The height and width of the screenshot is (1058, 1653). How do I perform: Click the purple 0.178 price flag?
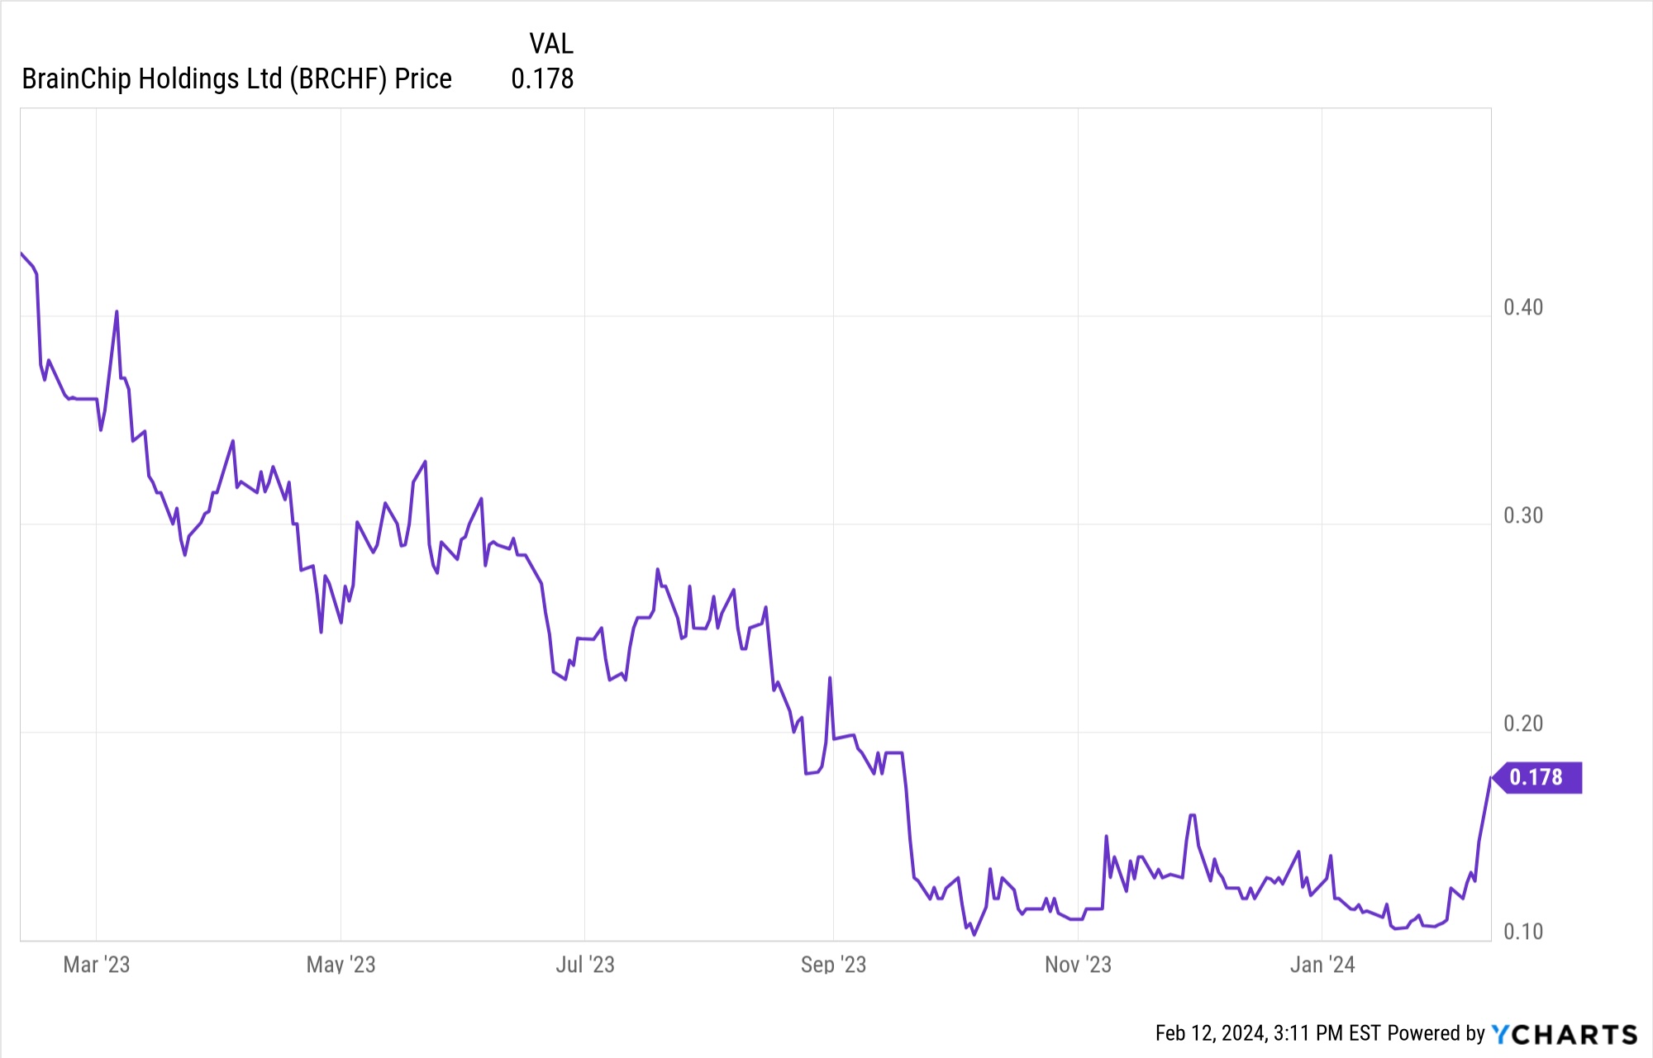point(1536,777)
